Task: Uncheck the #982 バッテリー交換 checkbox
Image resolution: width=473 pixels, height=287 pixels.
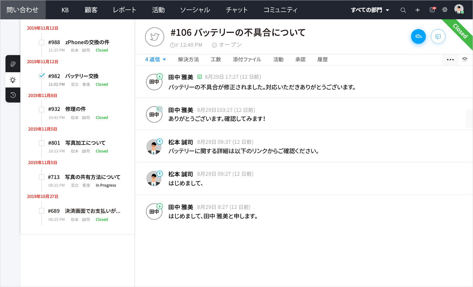Action: point(42,76)
